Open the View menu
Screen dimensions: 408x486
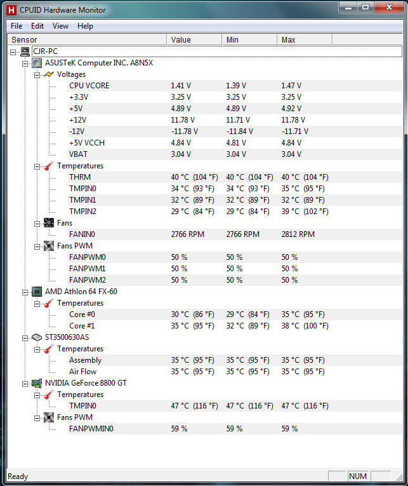coord(60,26)
